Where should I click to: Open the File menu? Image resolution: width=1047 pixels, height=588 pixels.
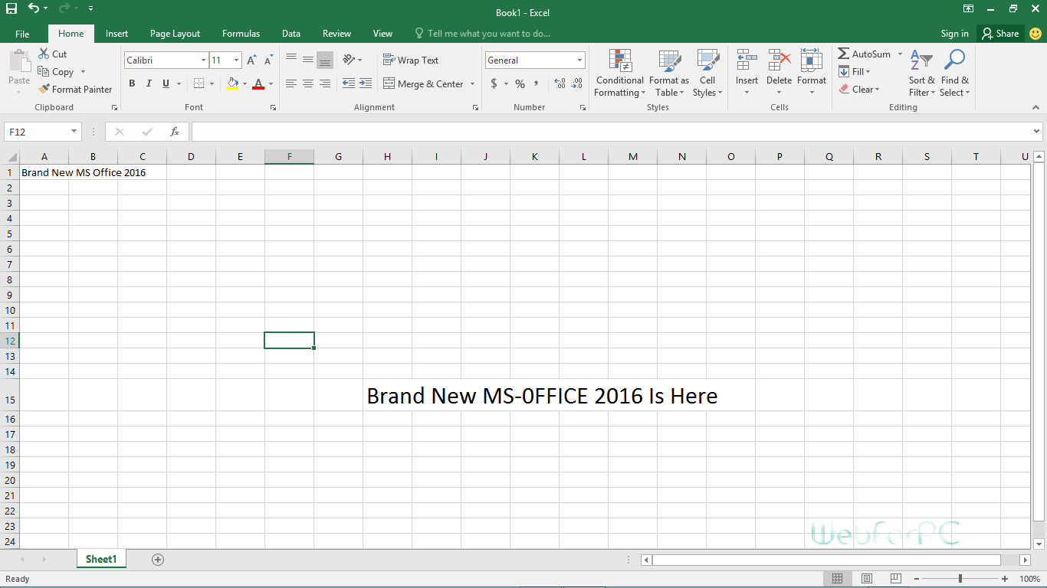(22, 34)
